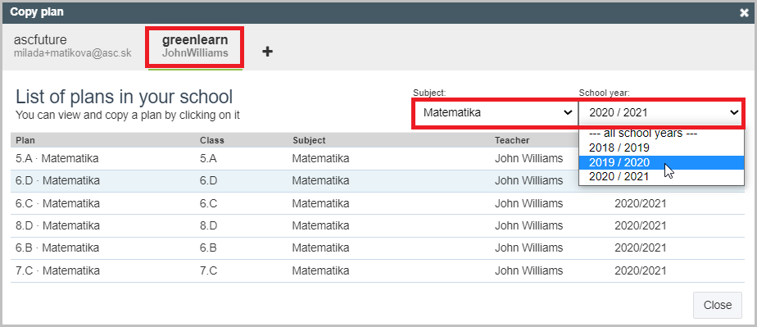The image size is (757, 327).
Task: Click the Close button
Action: 718,305
